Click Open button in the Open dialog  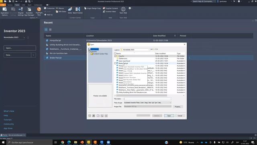(169, 116)
